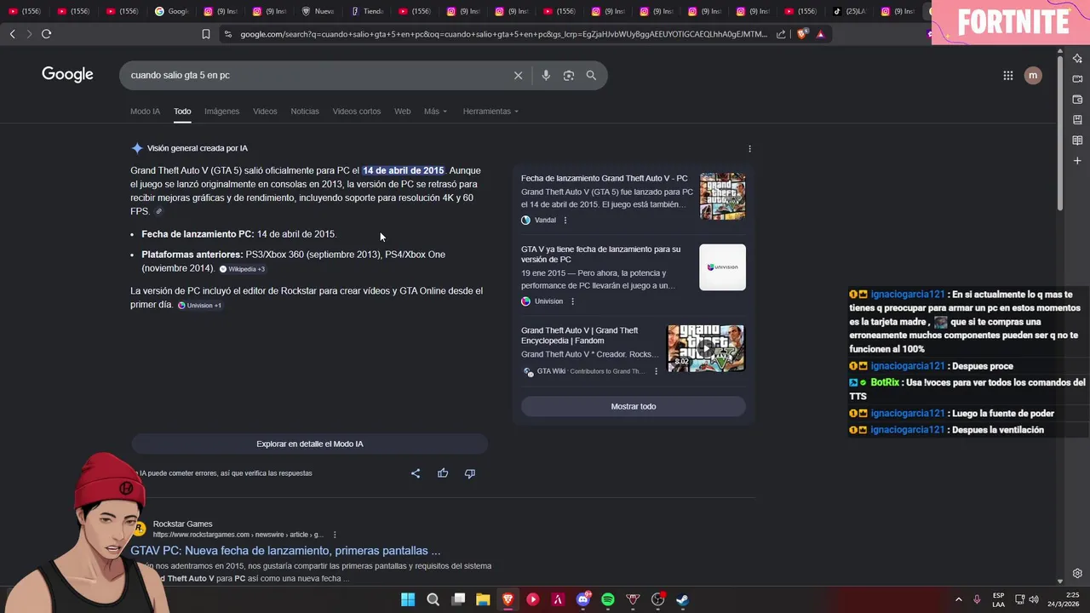Viewport: 1090px width, 613px height.
Task: Show hidden system tray icons
Action: pyautogui.click(x=958, y=599)
